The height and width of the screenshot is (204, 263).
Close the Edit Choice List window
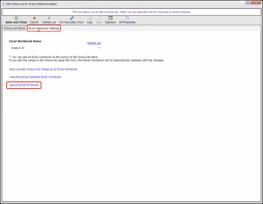point(256,3)
